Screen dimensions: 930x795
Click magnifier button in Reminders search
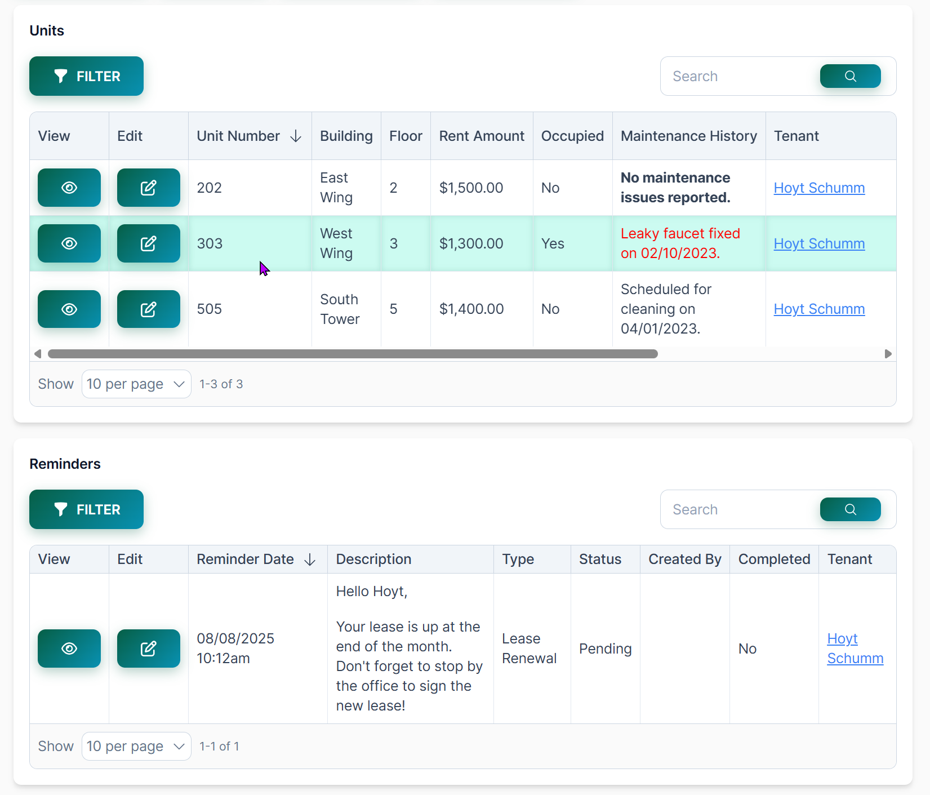850,509
